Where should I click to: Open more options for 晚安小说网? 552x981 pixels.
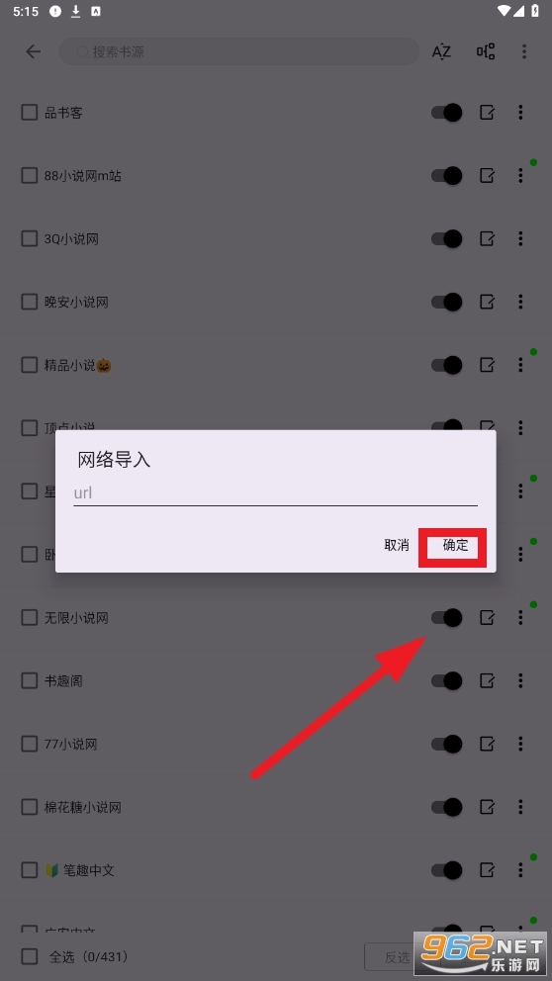coord(520,302)
